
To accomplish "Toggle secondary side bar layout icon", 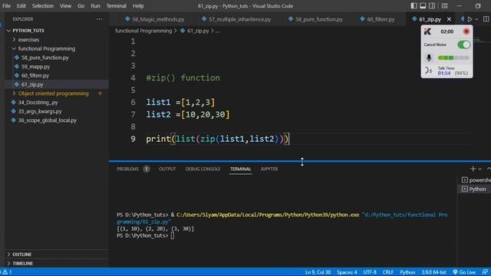I will click(x=432, y=6).
